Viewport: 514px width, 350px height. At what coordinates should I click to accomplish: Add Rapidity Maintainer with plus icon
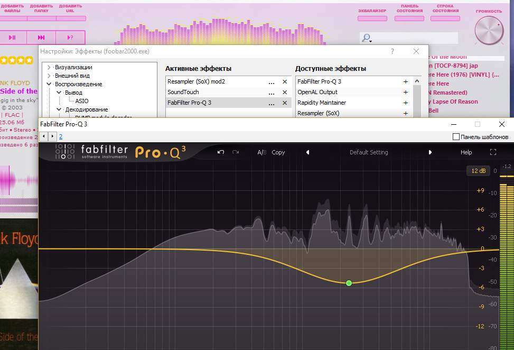coord(406,103)
